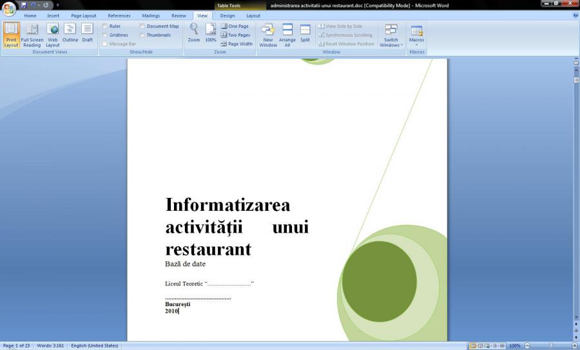Screen dimensions: 580x350
Task: Click the Office button logo
Action: point(9,8)
